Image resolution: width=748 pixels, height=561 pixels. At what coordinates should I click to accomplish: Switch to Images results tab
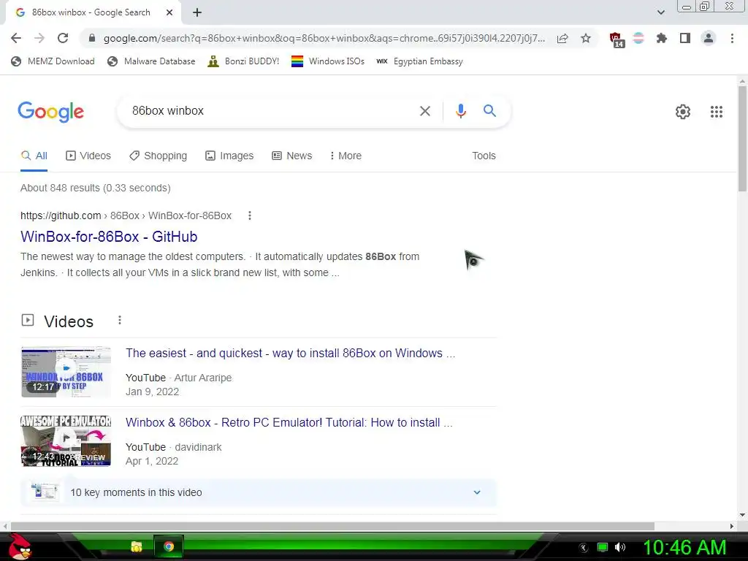(229, 156)
